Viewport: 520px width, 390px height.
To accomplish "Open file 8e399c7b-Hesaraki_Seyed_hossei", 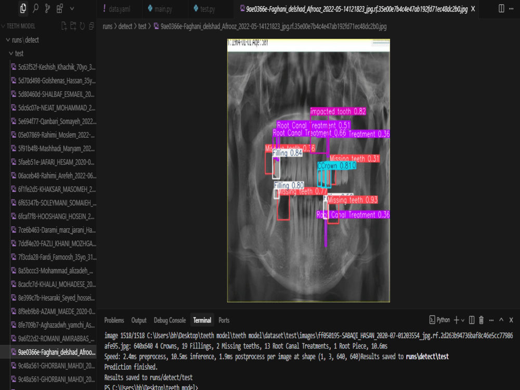I will (53, 298).
